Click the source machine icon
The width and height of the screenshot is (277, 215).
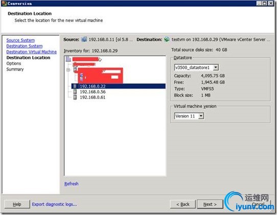pos(84,39)
